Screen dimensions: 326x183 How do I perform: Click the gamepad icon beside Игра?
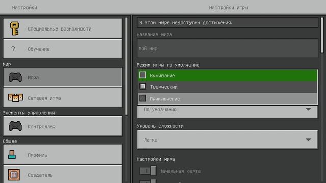(15, 77)
